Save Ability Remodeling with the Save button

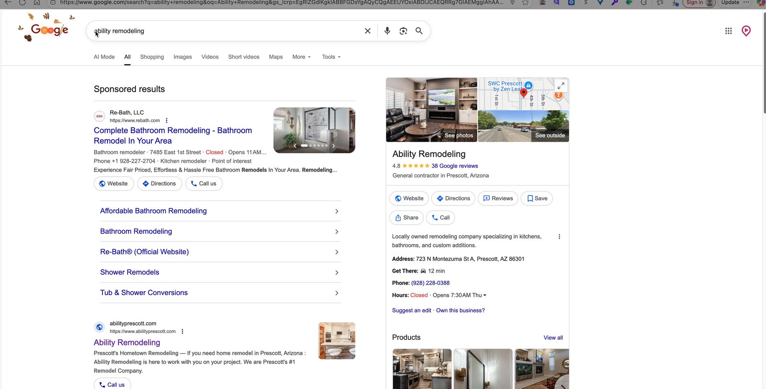tap(537, 198)
